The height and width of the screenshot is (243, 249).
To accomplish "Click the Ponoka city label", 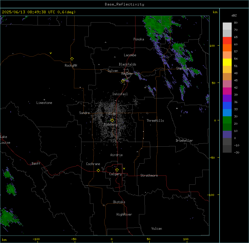I will tap(139, 39).
